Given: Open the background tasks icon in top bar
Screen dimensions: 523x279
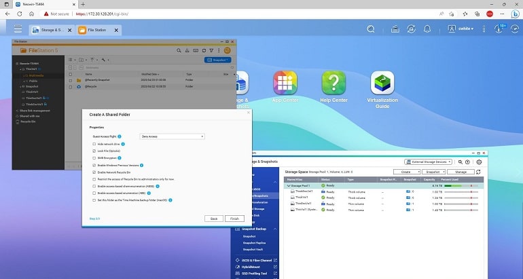Looking at the screenshot, I should click(x=395, y=29).
